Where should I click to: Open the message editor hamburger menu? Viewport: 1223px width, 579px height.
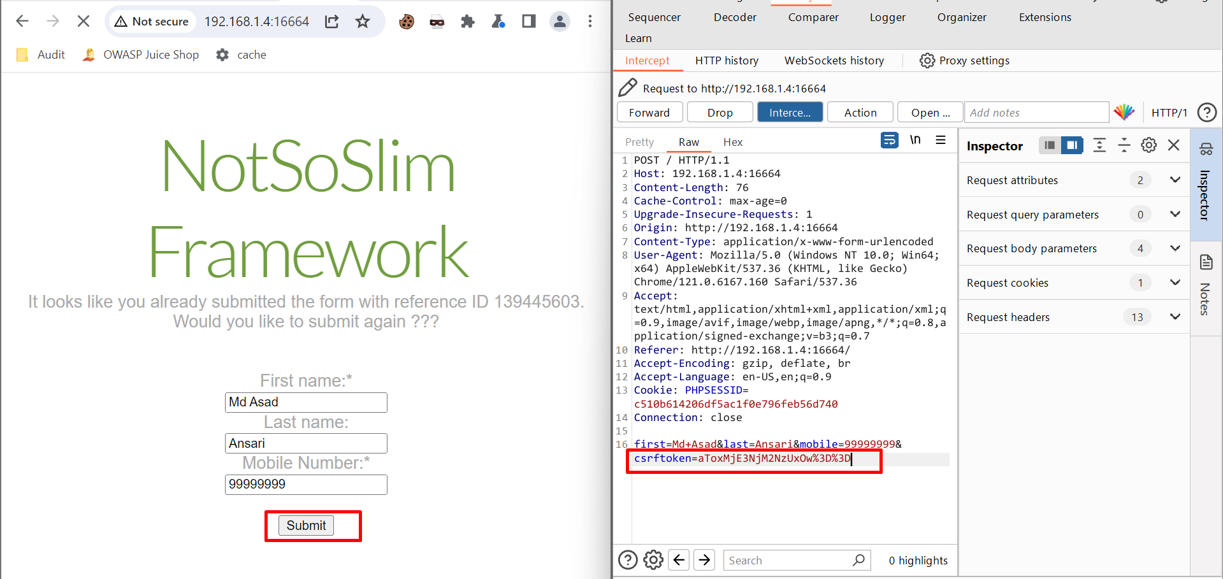pos(941,140)
